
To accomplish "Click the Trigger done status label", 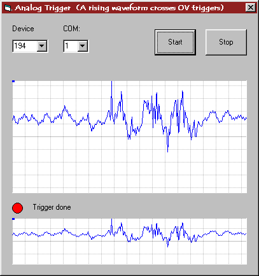I will [x=52, y=207].
